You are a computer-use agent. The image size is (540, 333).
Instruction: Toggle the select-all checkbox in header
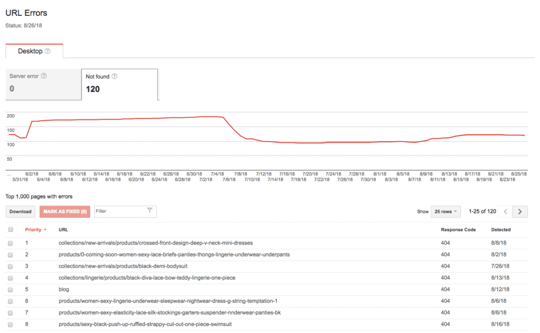click(11, 230)
